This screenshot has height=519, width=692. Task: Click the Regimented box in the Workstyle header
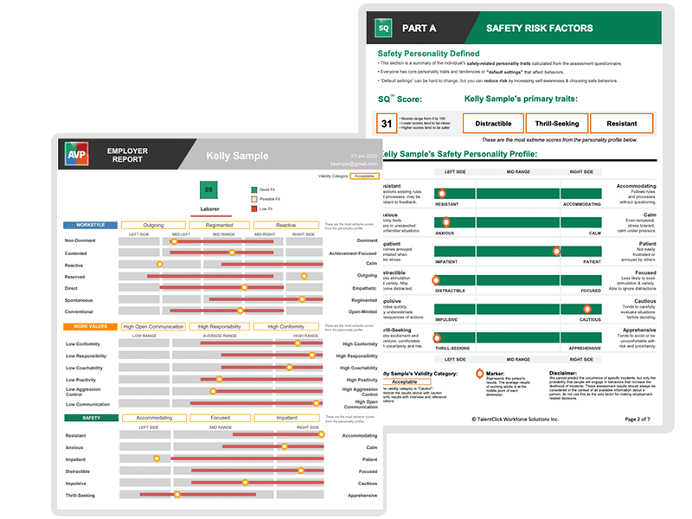(x=219, y=225)
